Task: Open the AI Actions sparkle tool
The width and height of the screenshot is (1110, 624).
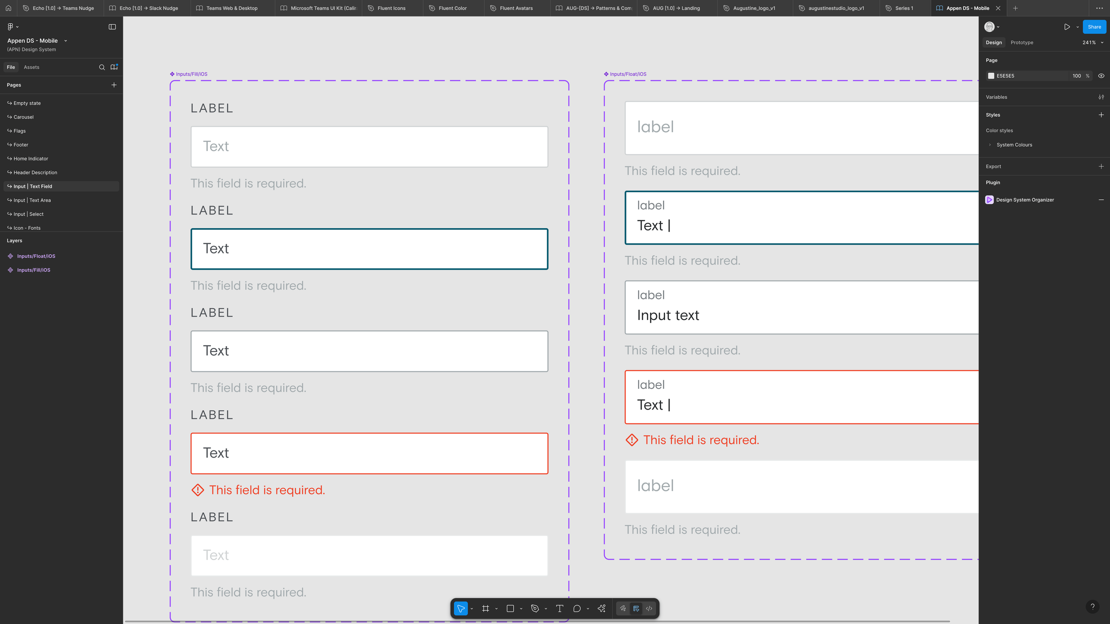Action: [602, 608]
